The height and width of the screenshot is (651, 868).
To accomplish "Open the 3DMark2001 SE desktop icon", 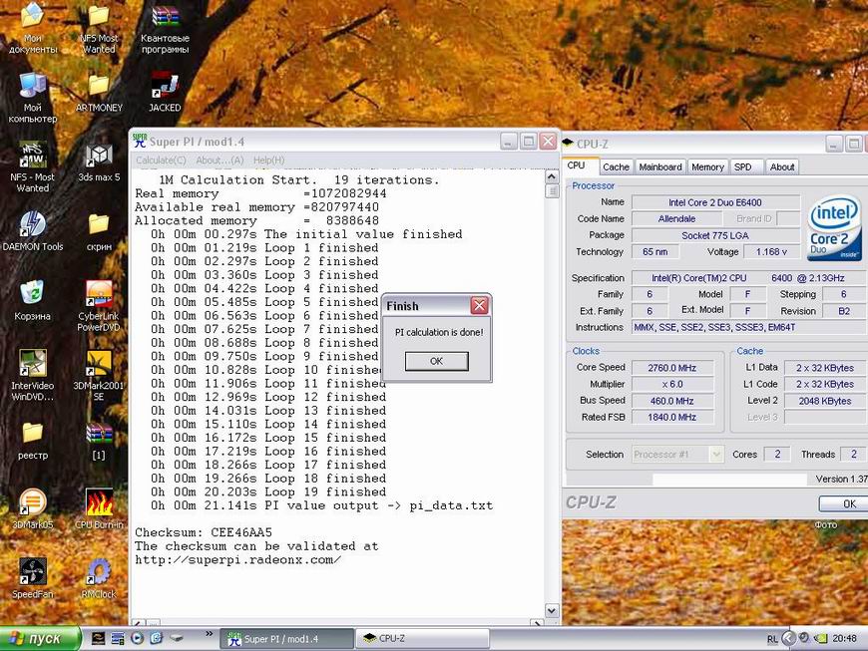I will coord(98,364).
